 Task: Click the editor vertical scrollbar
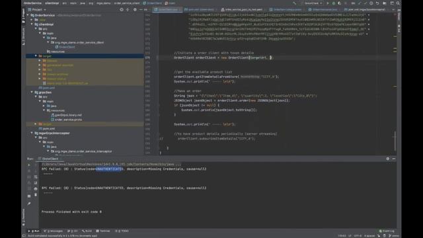(x=395, y=140)
